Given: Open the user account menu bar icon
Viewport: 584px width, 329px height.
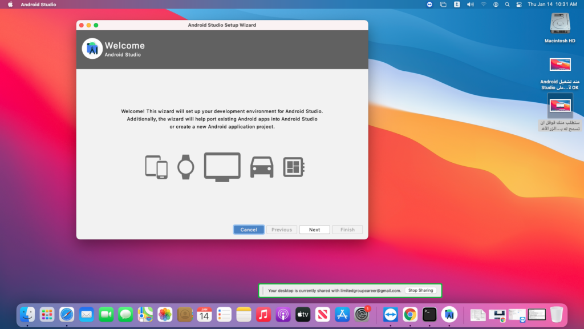Looking at the screenshot, I should click(496, 5).
